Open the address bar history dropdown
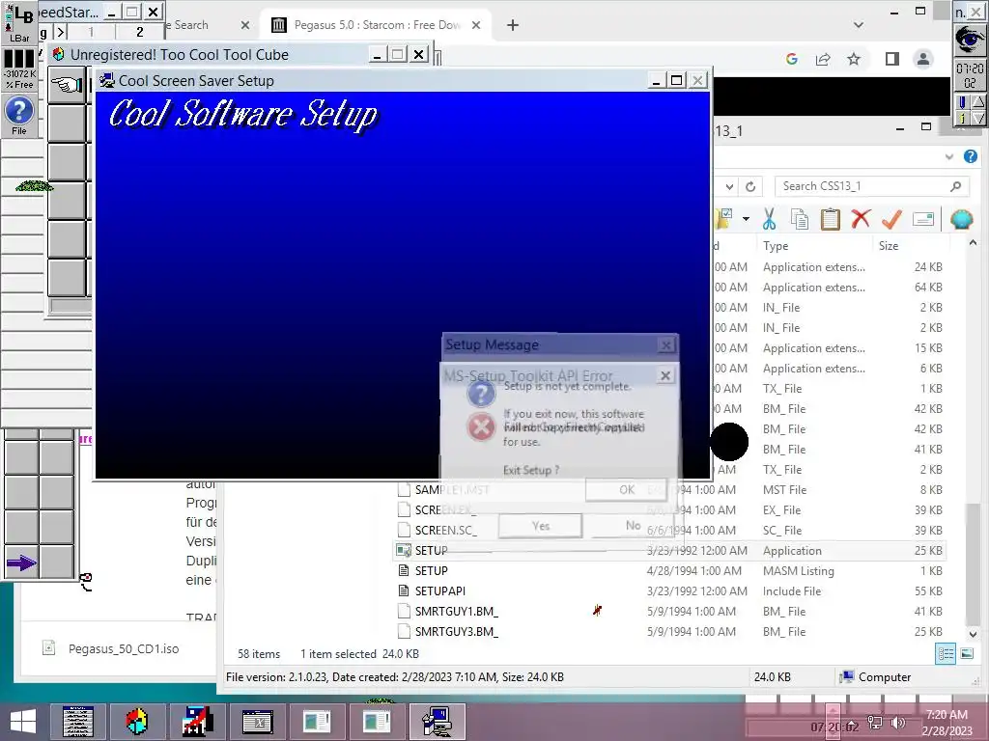 pos(729,186)
